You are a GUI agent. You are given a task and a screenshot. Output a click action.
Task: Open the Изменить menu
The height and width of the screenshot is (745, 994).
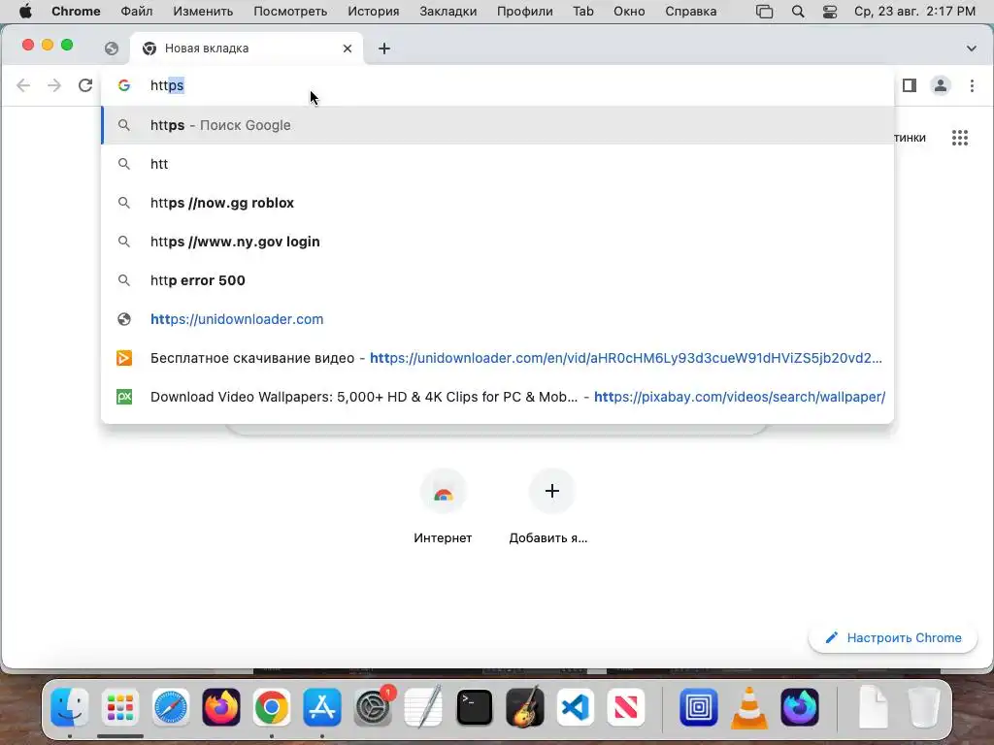click(203, 12)
